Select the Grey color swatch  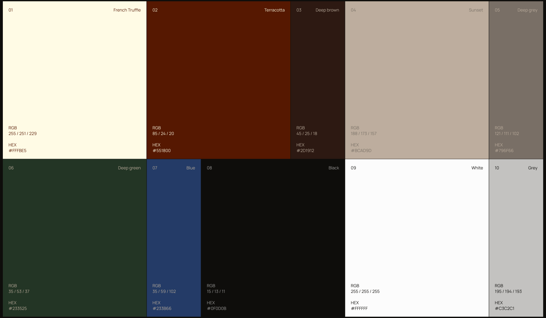pyautogui.click(x=516, y=227)
